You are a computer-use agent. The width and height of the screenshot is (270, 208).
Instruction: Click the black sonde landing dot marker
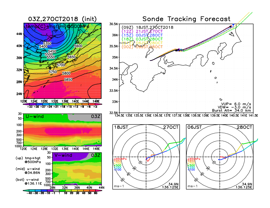230,27
